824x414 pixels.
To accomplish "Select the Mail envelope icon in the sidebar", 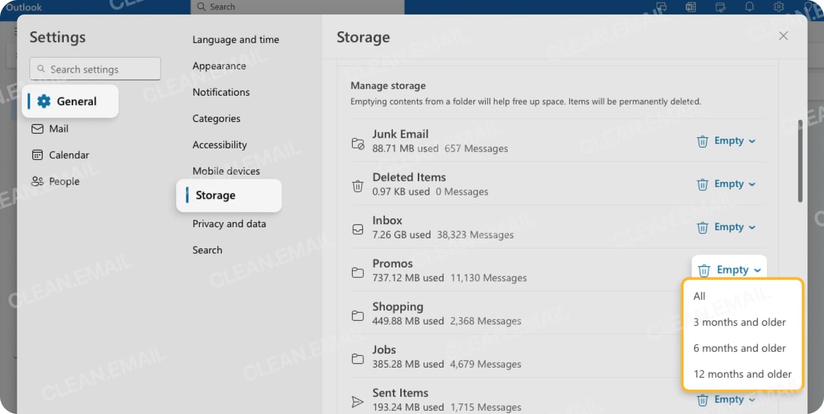I will [36, 129].
